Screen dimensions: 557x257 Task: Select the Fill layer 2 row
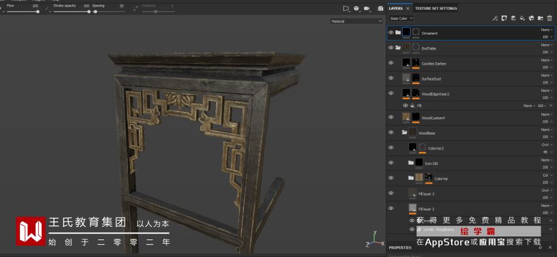coord(470,209)
